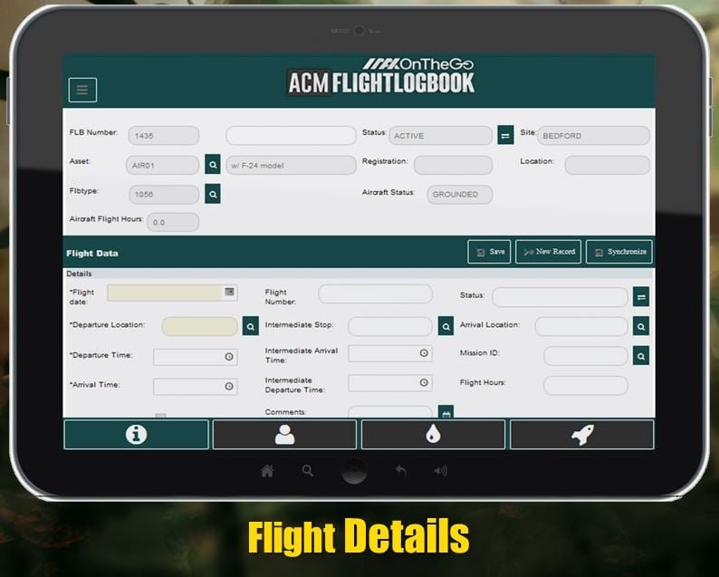Click the Mission ID search icon

click(x=641, y=356)
